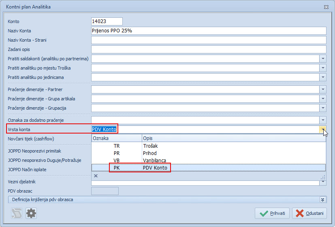Click the Konto number input field

click(107, 21)
